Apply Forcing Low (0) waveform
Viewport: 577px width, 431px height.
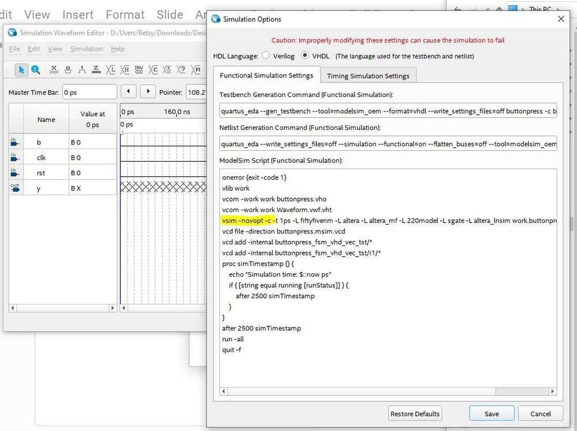(x=68, y=70)
